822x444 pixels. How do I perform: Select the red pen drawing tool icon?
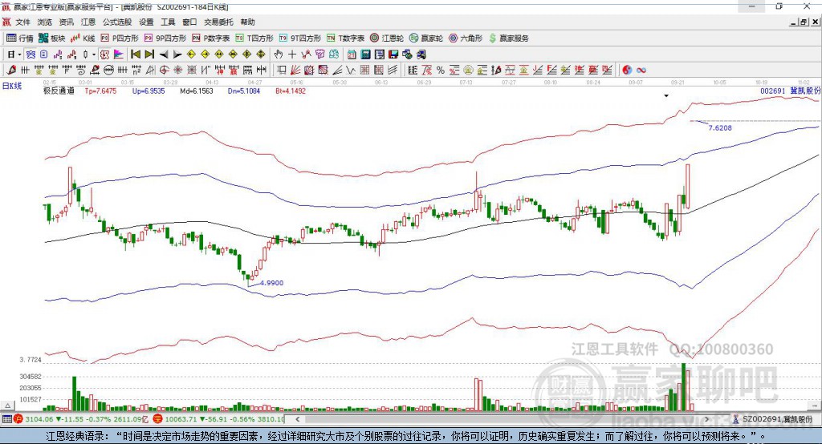[x=11, y=71]
